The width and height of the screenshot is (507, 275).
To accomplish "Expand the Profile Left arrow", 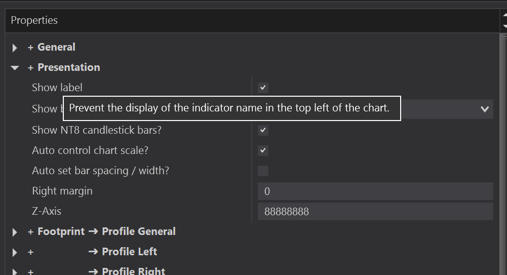I will 15,252.
